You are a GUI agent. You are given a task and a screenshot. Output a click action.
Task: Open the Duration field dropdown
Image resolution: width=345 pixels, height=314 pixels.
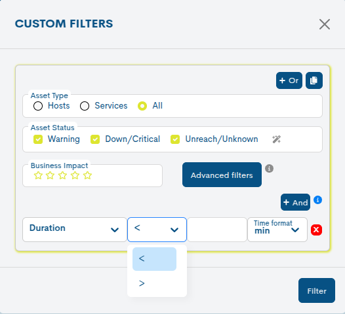(x=75, y=230)
